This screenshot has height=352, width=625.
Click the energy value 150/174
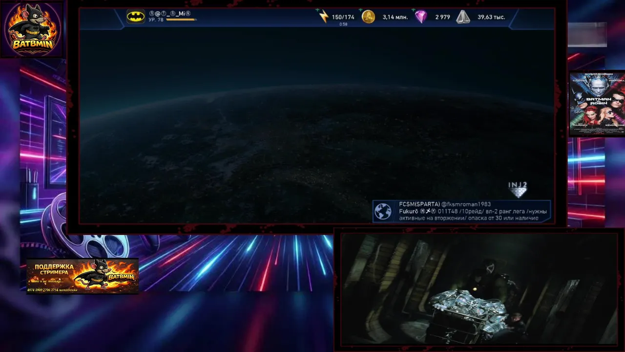click(x=343, y=17)
